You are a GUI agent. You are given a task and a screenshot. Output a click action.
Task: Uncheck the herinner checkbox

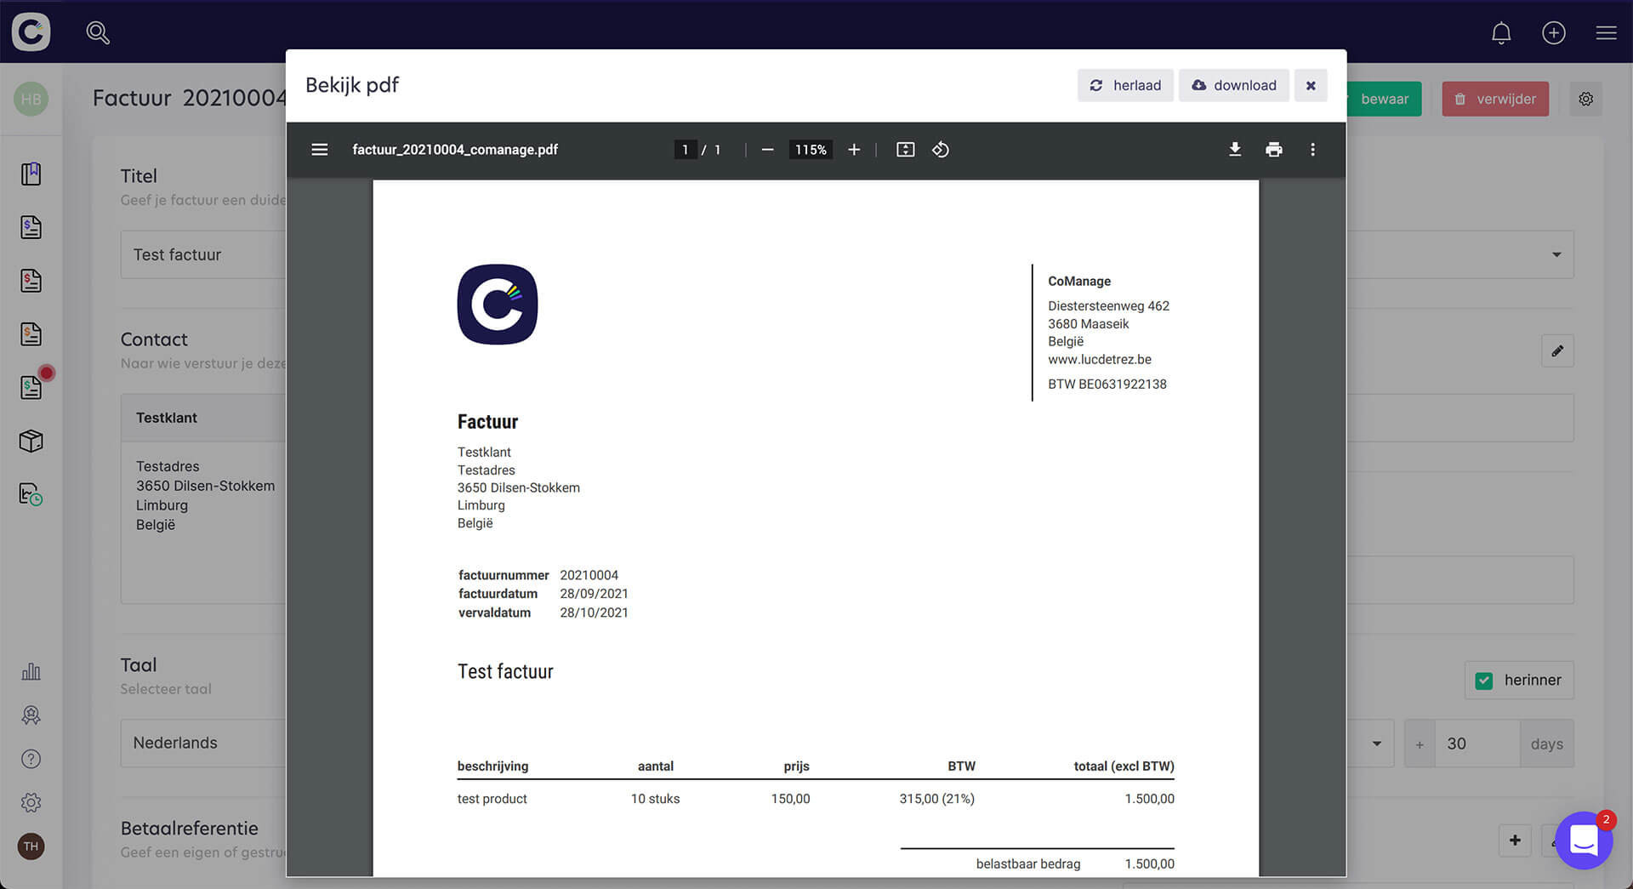[1484, 680]
